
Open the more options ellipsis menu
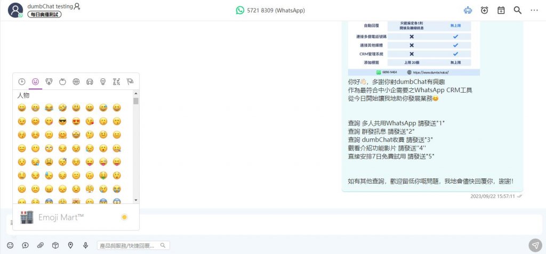(x=534, y=11)
